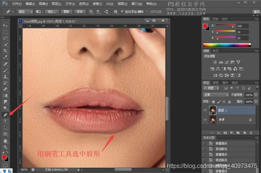The image size is (261, 173).
Task: Select the Eraser tool
Action: pyautogui.click(x=5, y=89)
